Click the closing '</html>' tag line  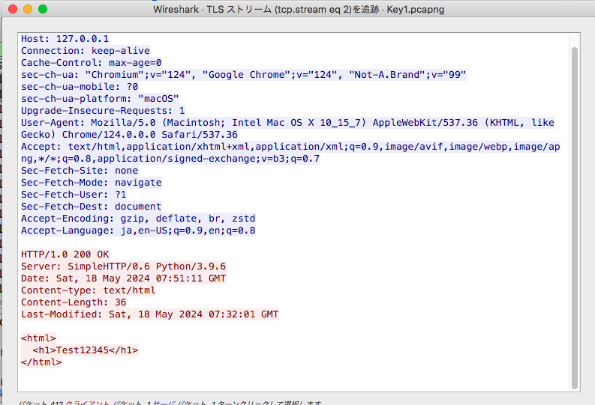click(41, 362)
